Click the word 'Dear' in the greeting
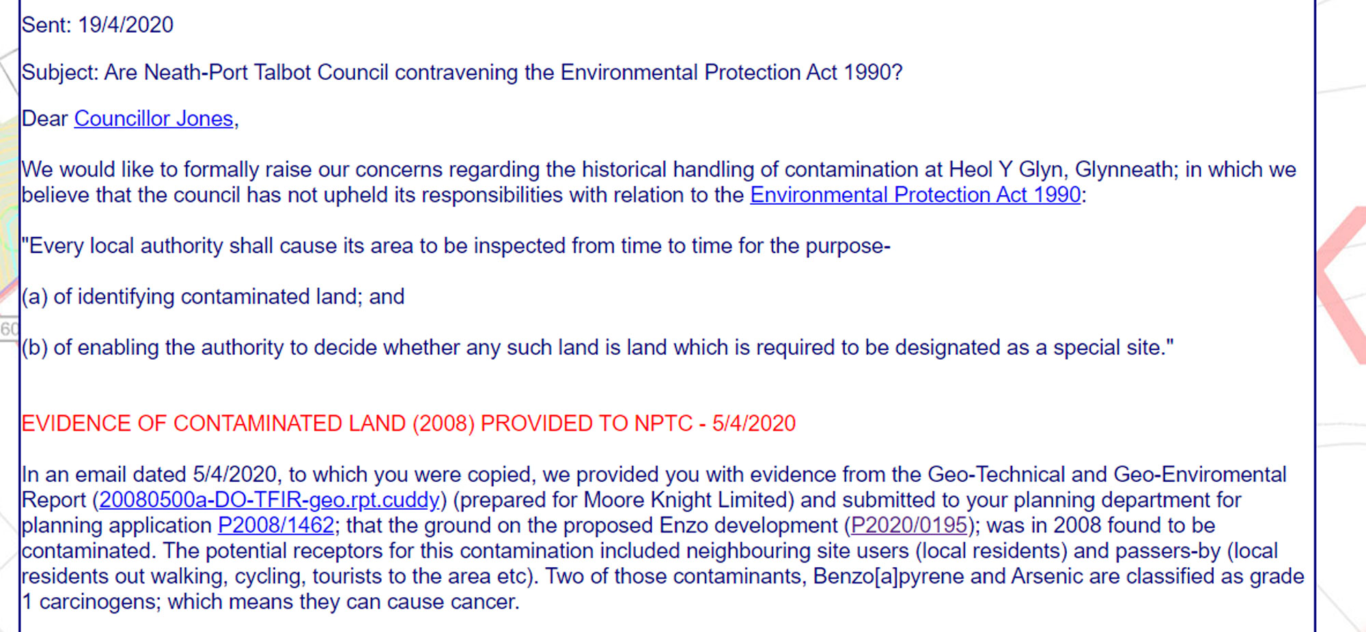 pyautogui.click(x=45, y=119)
